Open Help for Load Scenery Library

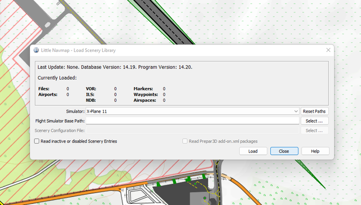(x=315, y=151)
